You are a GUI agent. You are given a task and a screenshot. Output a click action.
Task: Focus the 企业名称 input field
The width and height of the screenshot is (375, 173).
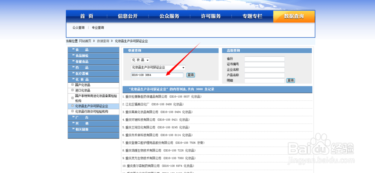(264, 70)
